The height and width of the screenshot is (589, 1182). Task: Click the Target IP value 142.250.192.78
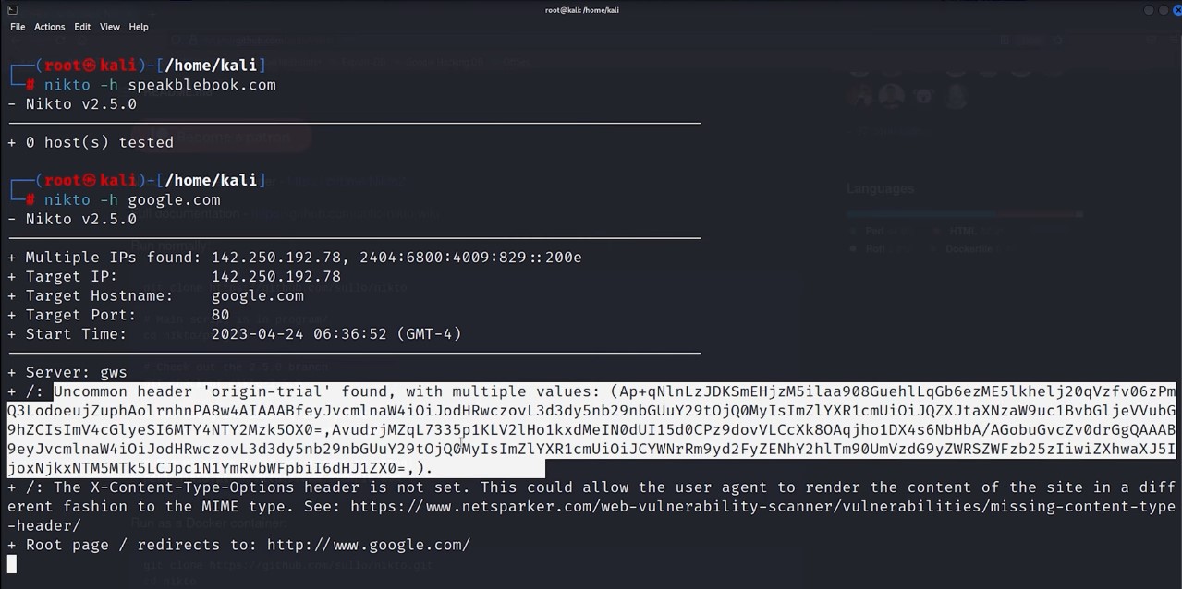tap(275, 277)
